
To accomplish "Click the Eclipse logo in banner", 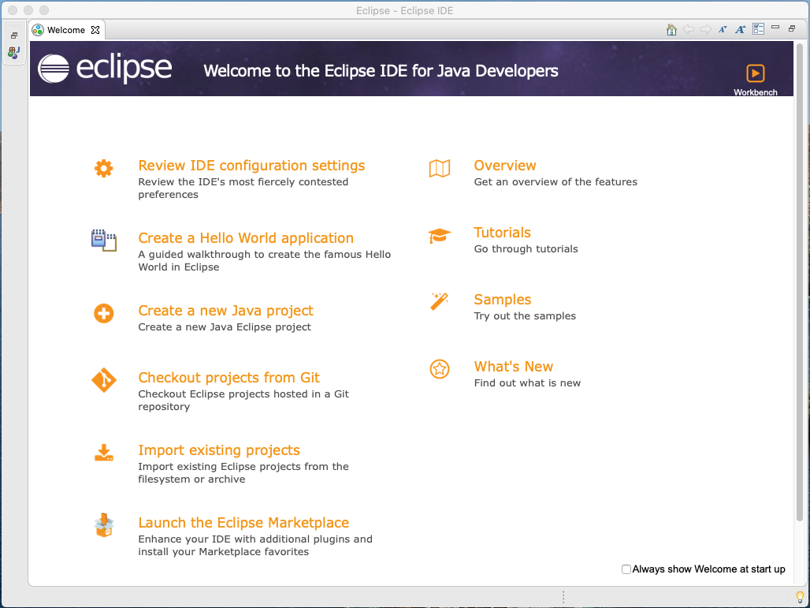I will [x=105, y=69].
